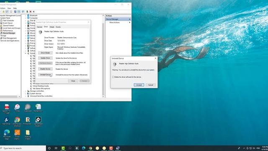Click the folder up toolbar icon
The height and width of the screenshot is (151, 268).
pyautogui.click(x=3, y=12)
